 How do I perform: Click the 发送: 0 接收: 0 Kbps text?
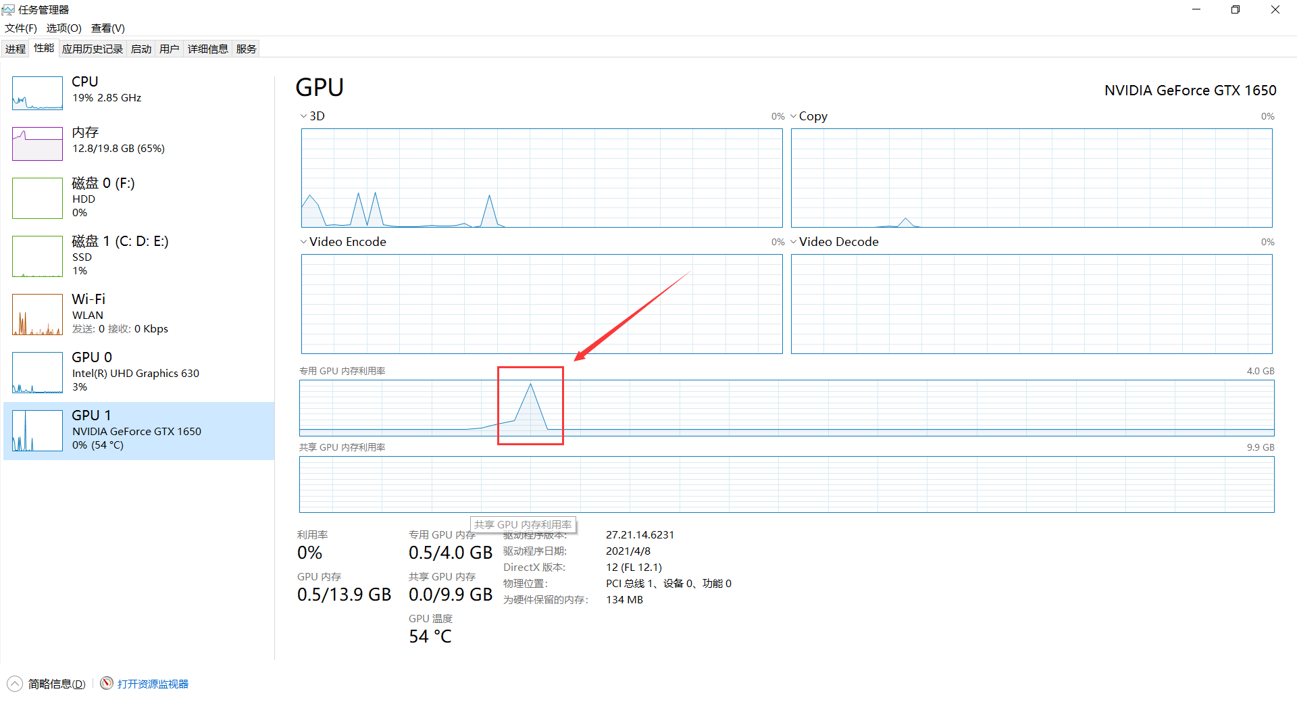click(120, 328)
